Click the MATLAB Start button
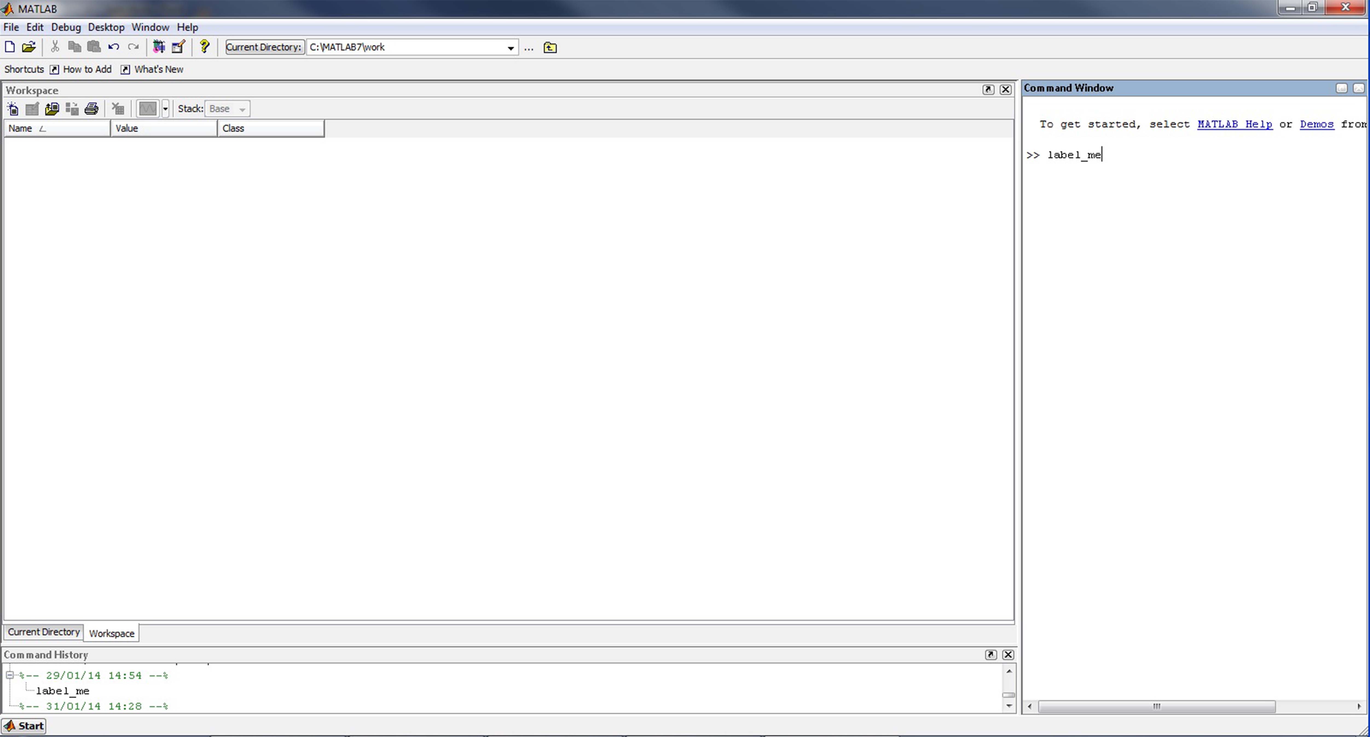This screenshot has height=737, width=1370. click(24, 726)
